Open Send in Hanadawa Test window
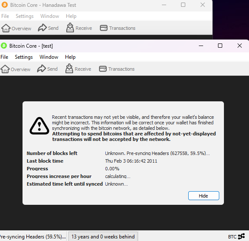Image resolution: width=249 pixels, height=241 pixels. pos(48,28)
